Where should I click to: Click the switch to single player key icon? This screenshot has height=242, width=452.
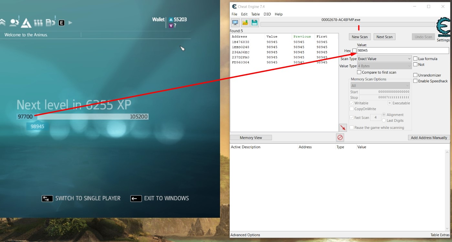pyautogui.click(x=47, y=198)
